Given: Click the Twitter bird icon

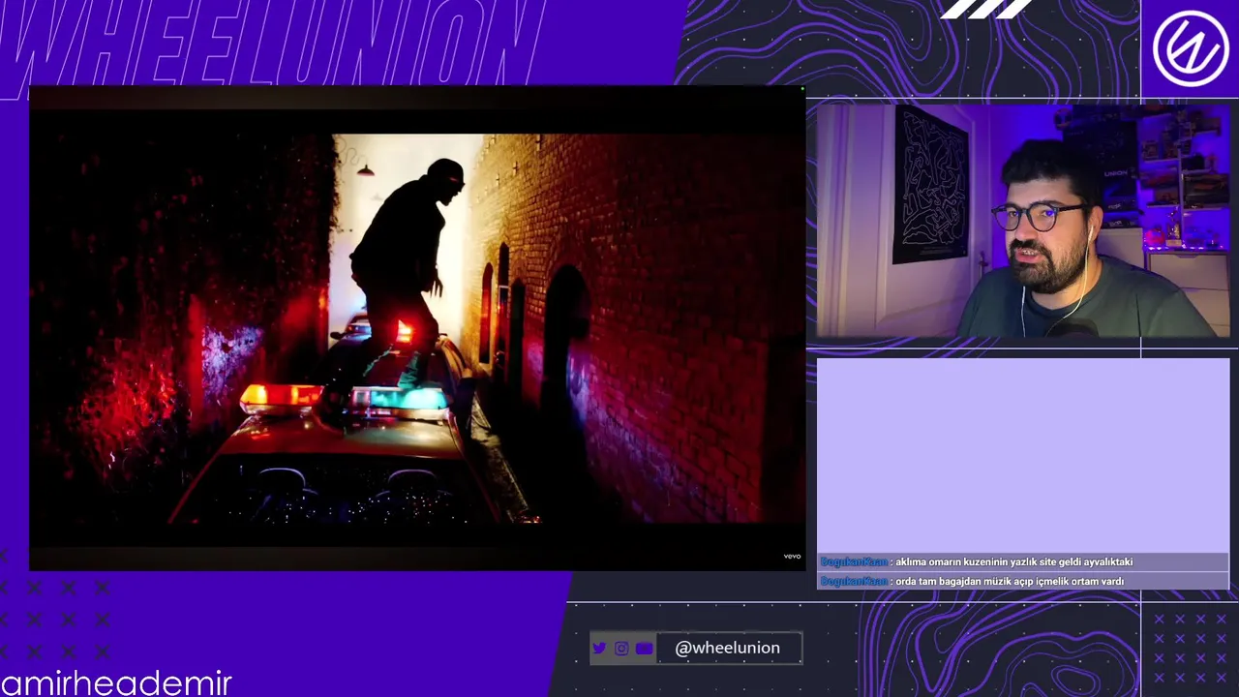Looking at the screenshot, I should tap(599, 649).
